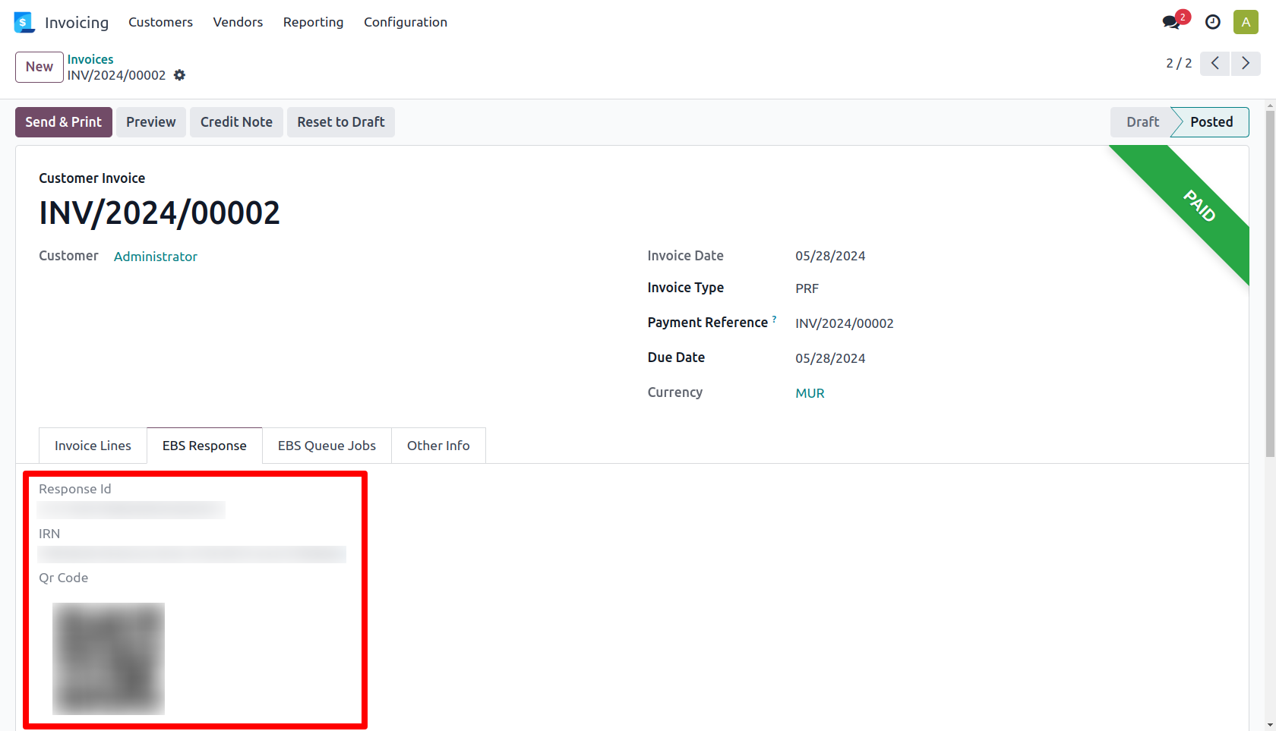This screenshot has height=731, width=1276.
Task: Open the Reporting menu
Action: 313,22
